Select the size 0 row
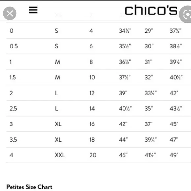191x191 pixels. [x=98, y=31]
